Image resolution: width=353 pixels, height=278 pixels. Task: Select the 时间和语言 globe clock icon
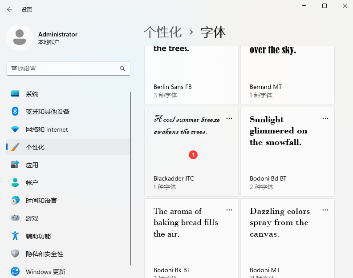click(x=15, y=200)
